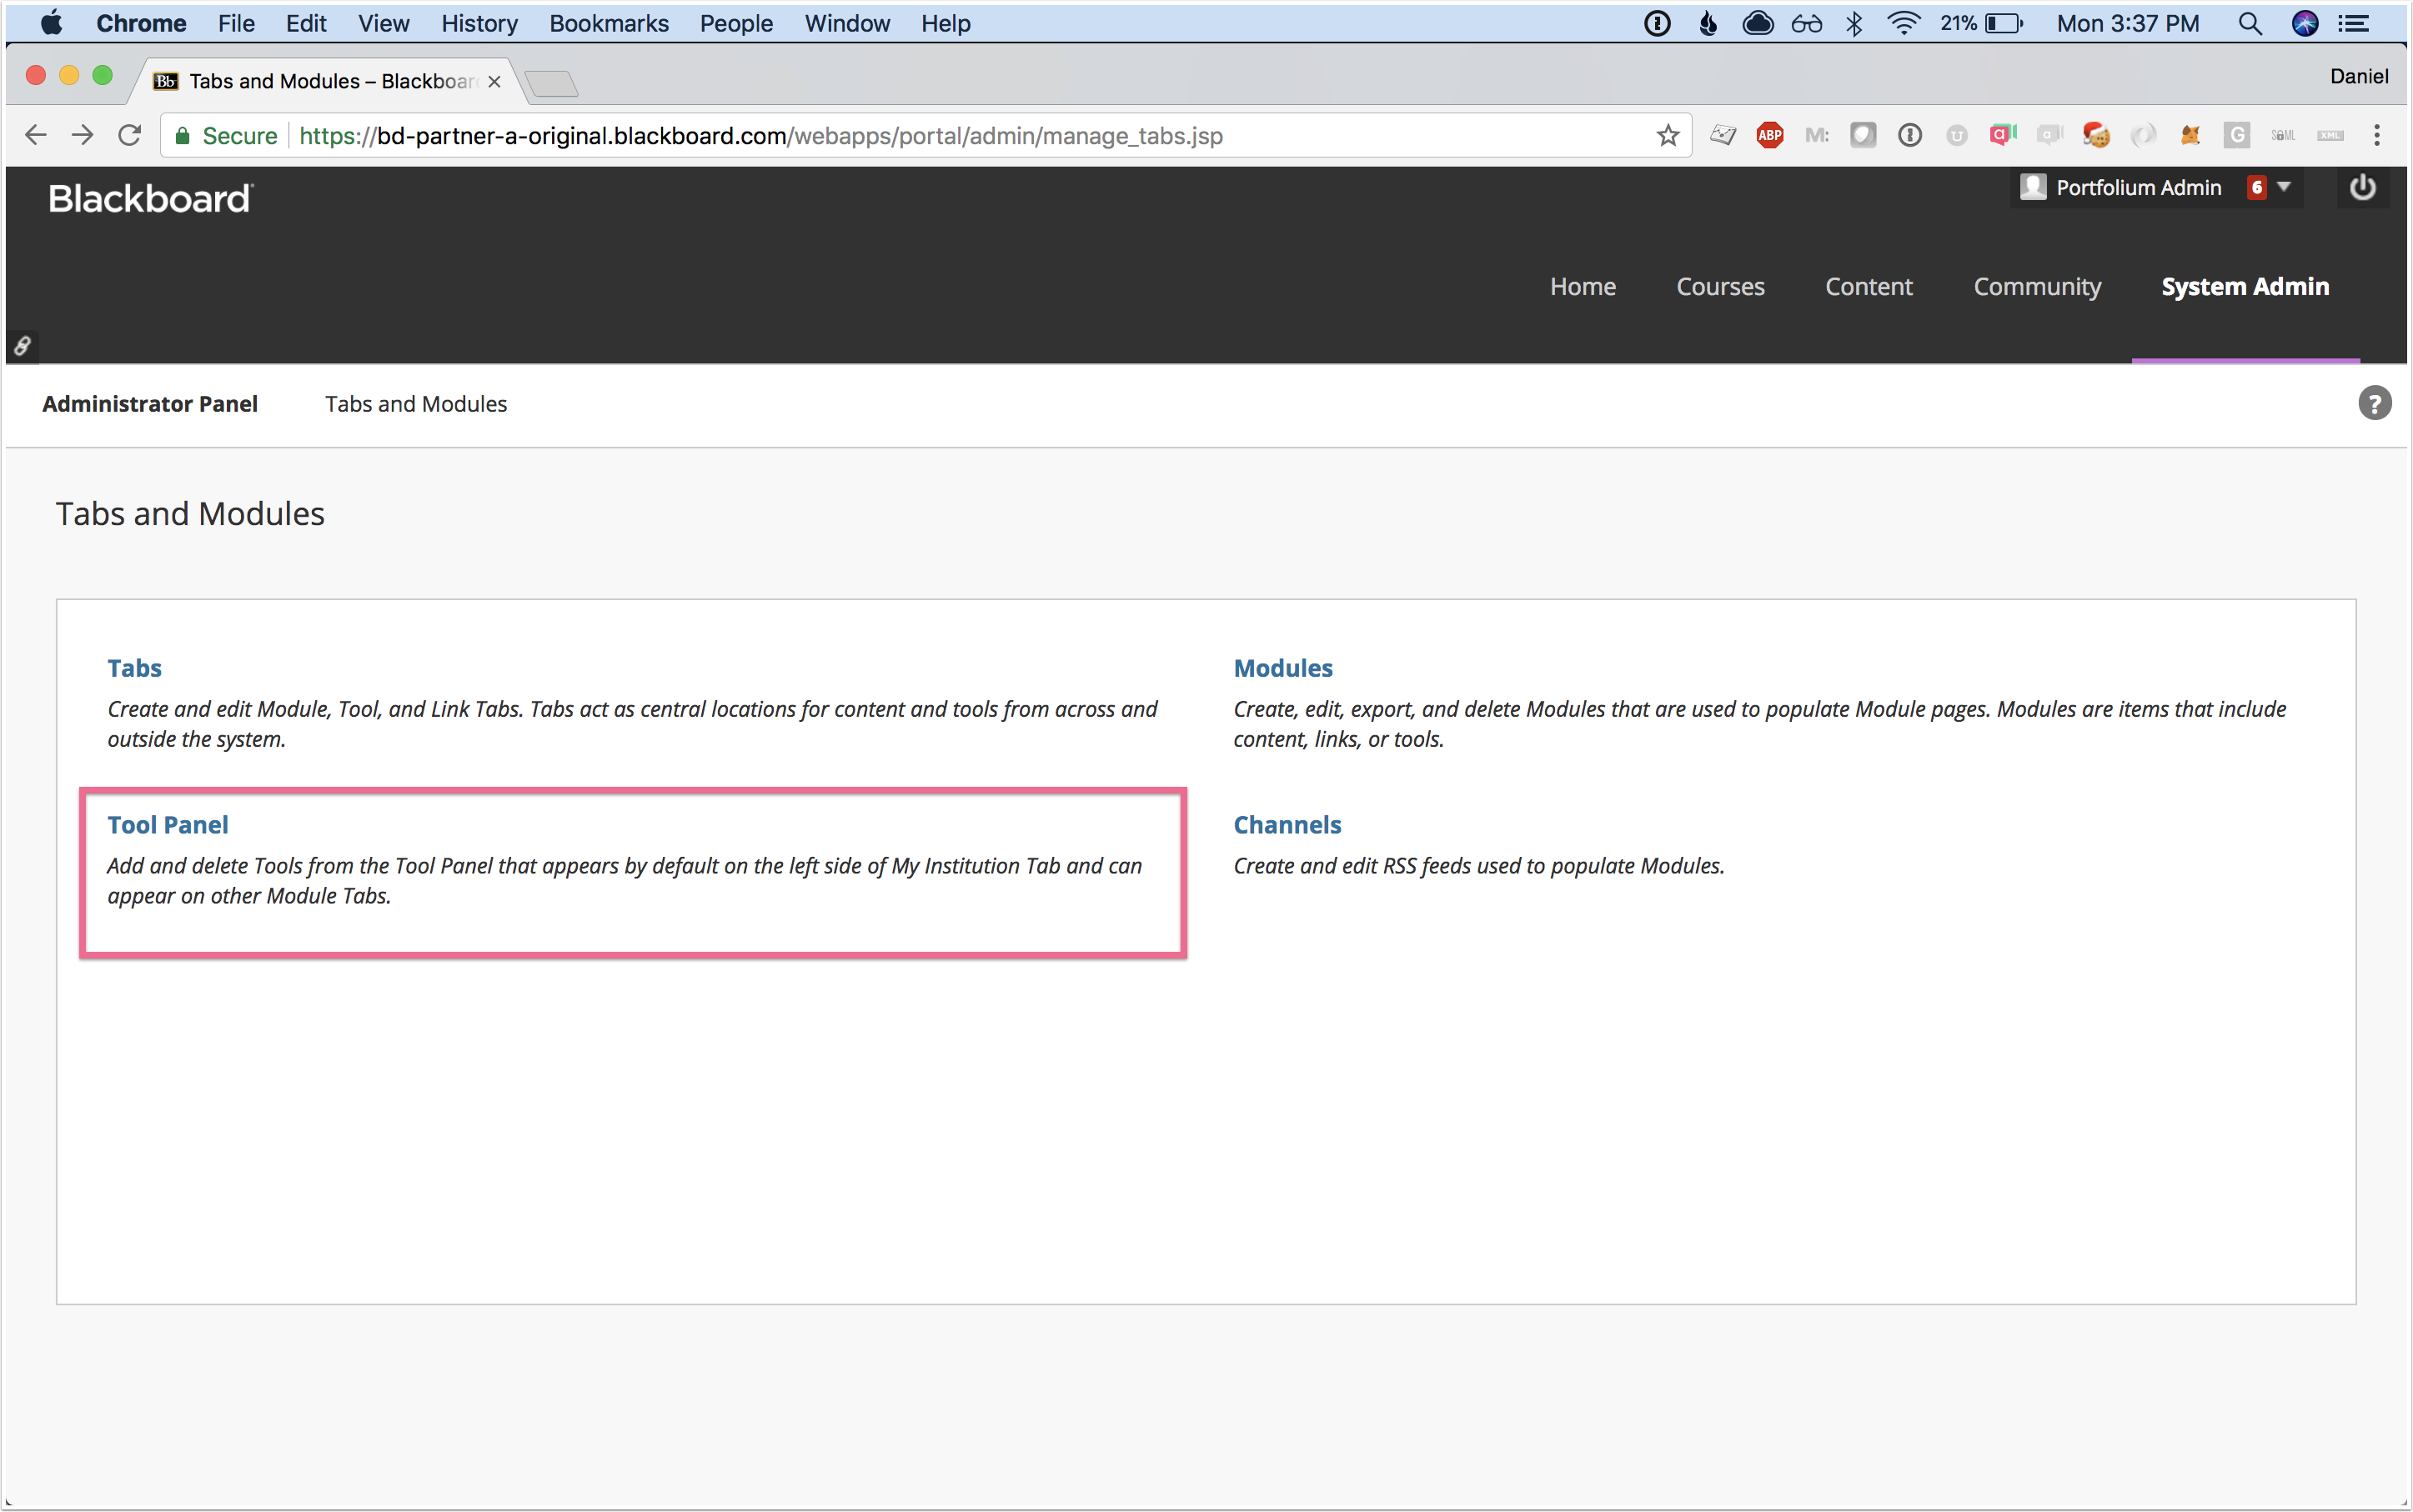Viewport: 2413px width, 1512px height.
Task: Open the Modules link
Action: [1282, 668]
